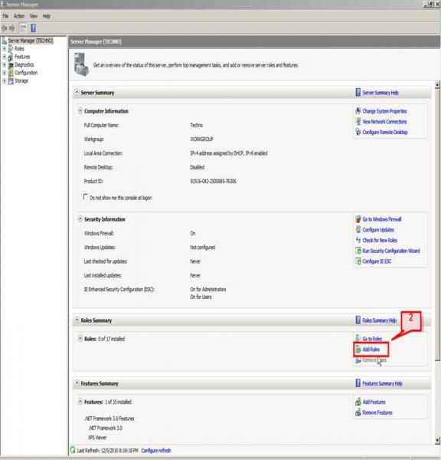Click the View Network Connections icon

[x=358, y=121]
